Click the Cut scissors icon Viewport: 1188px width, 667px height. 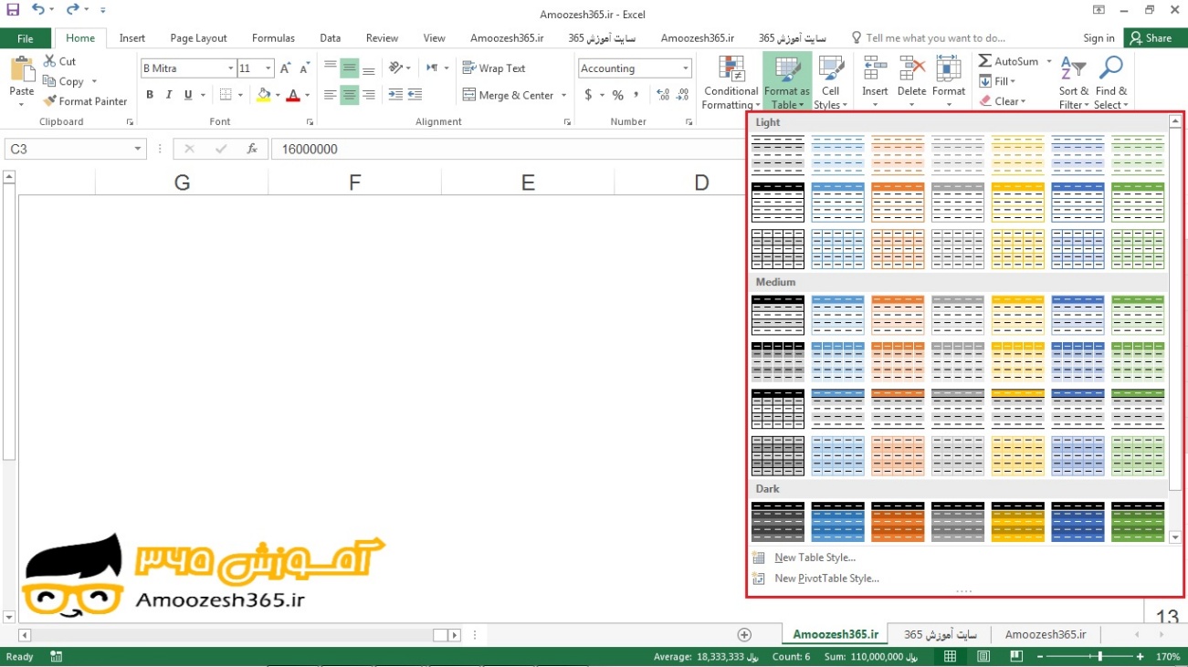pos(49,61)
